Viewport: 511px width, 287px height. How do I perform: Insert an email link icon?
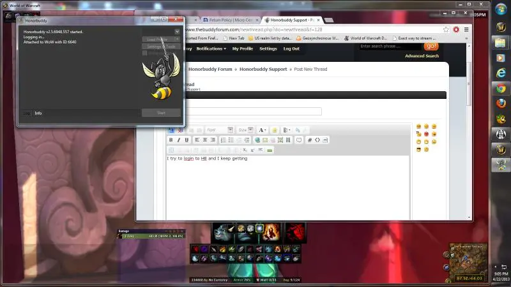click(x=265, y=140)
